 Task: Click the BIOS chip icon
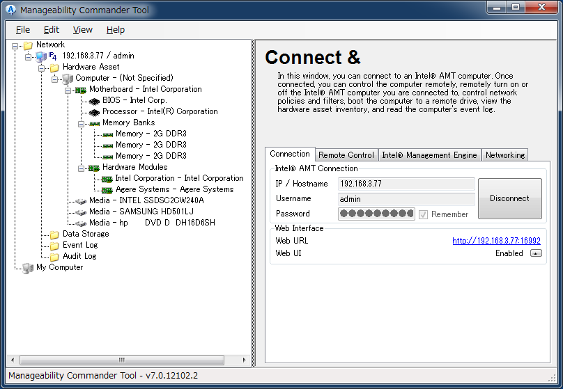(94, 100)
